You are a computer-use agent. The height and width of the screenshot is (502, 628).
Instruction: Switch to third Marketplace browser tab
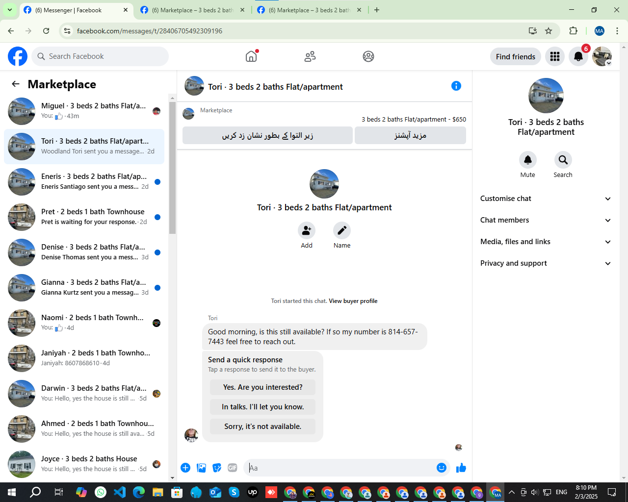click(x=309, y=10)
